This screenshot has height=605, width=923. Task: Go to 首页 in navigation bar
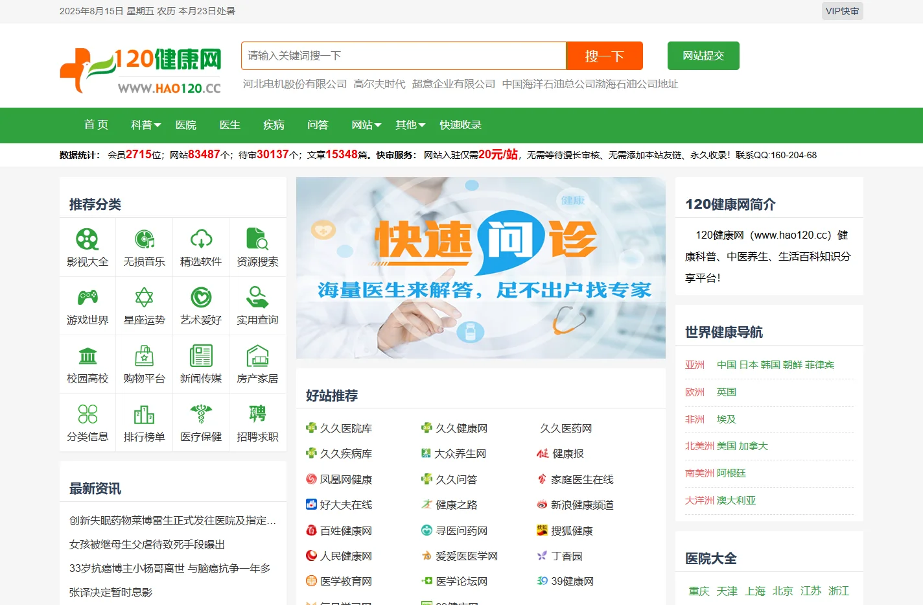click(96, 125)
